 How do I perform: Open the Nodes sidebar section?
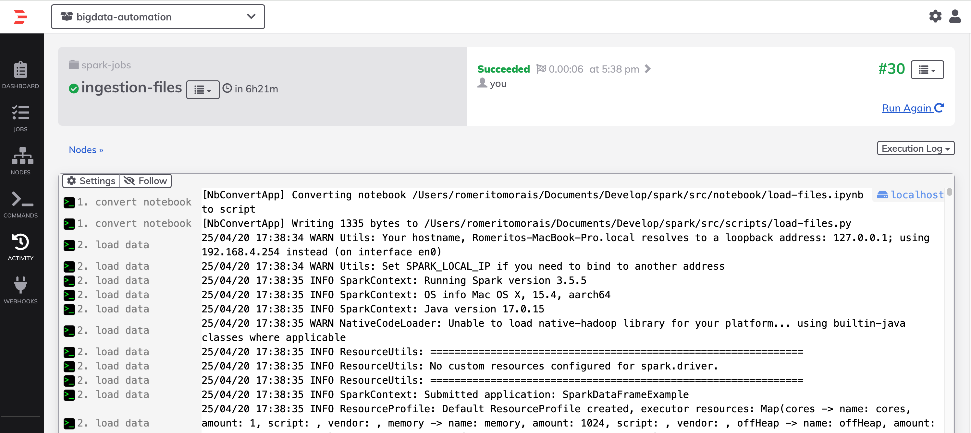(x=21, y=161)
